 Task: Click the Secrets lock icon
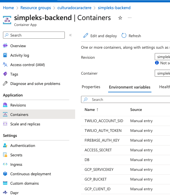(5, 155)
